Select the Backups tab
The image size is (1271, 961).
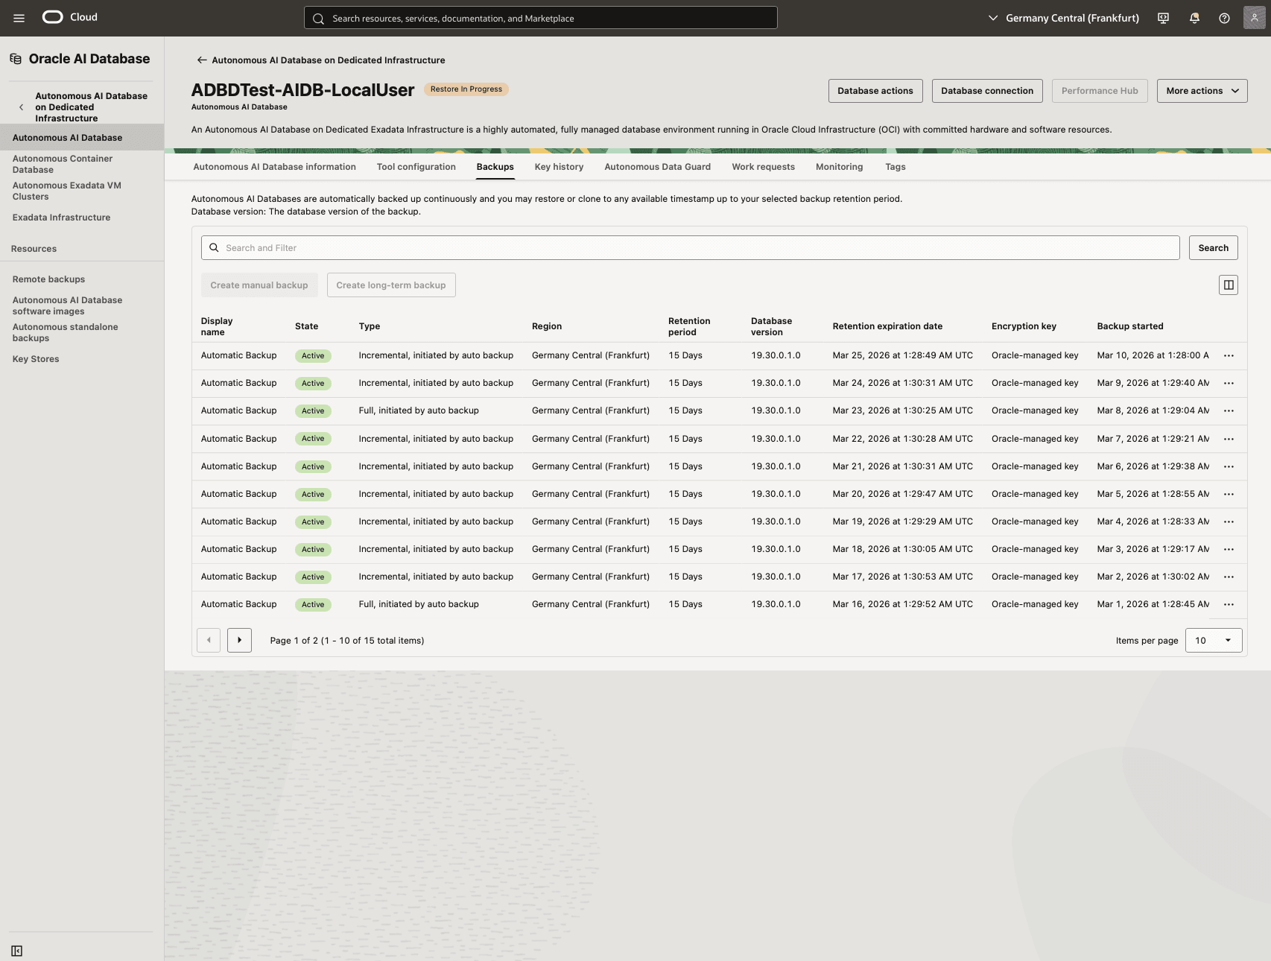[x=495, y=167]
